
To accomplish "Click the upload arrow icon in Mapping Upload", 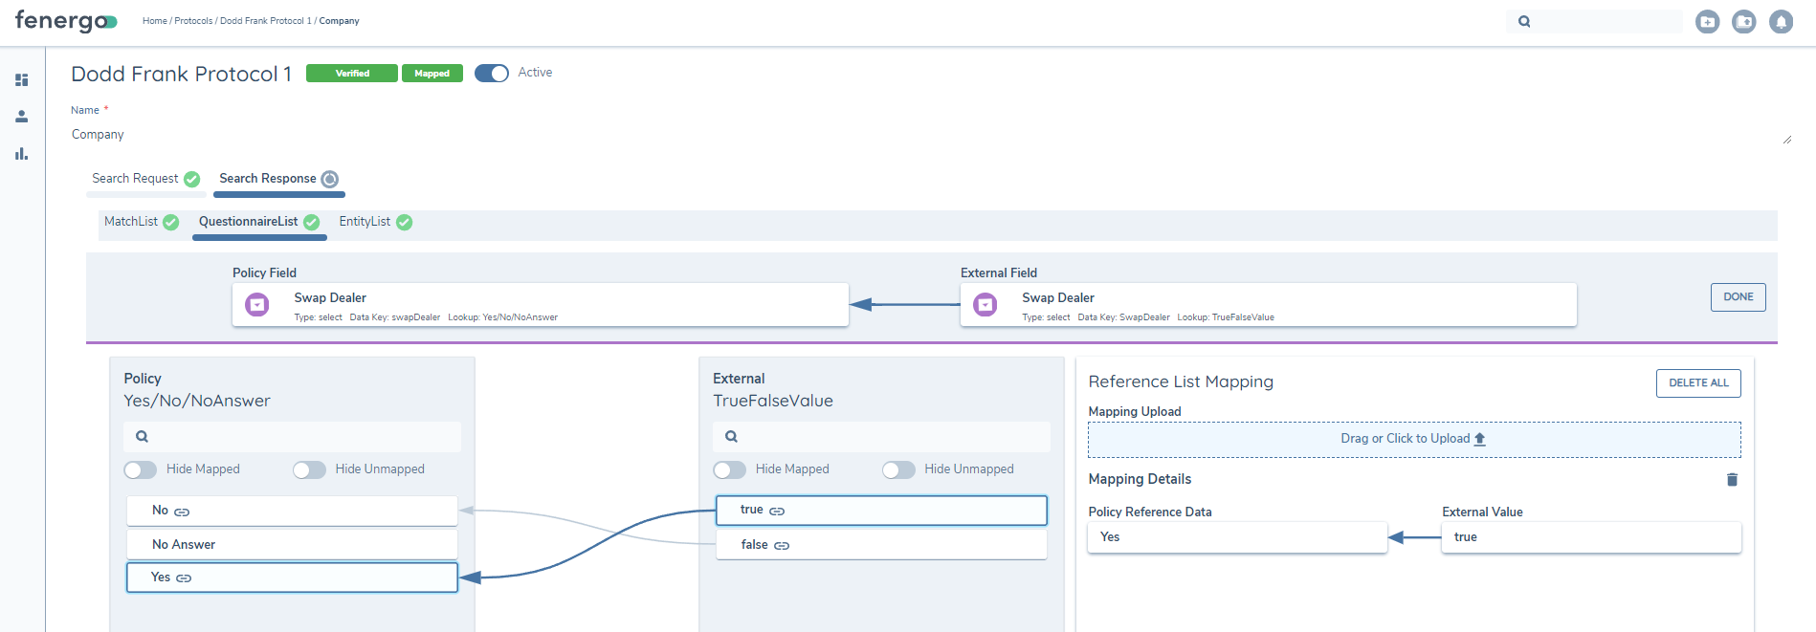I will tap(1479, 439).
